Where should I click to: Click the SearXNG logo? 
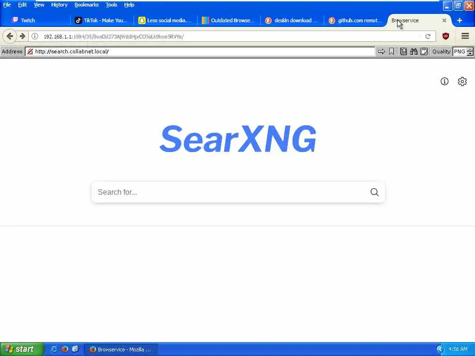coord(238,139)
